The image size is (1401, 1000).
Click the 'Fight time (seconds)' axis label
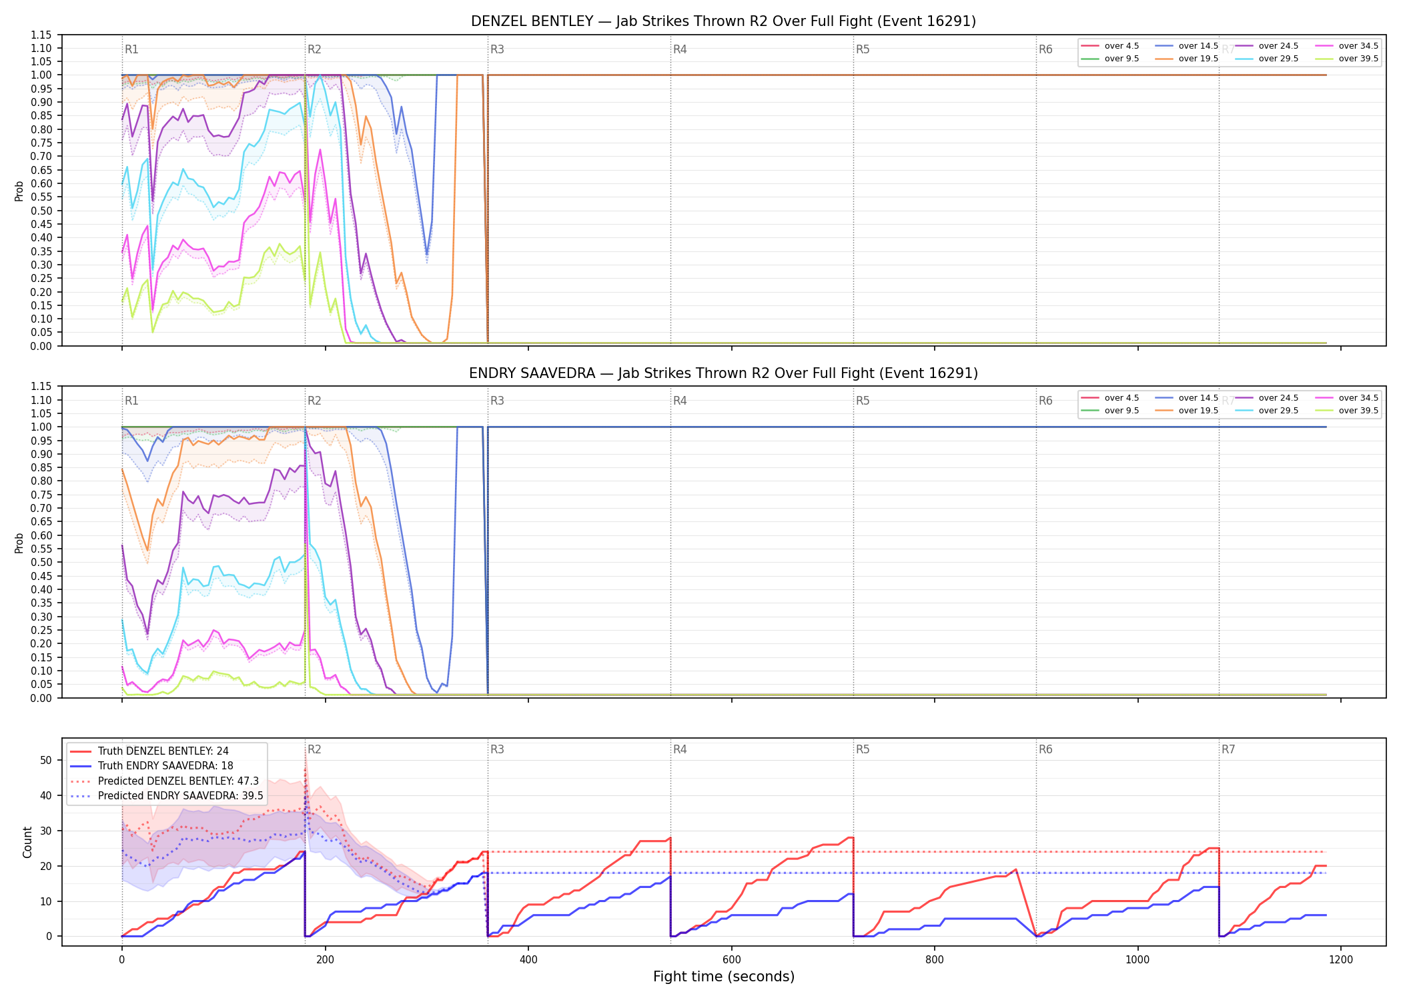(x=723, y=977)
